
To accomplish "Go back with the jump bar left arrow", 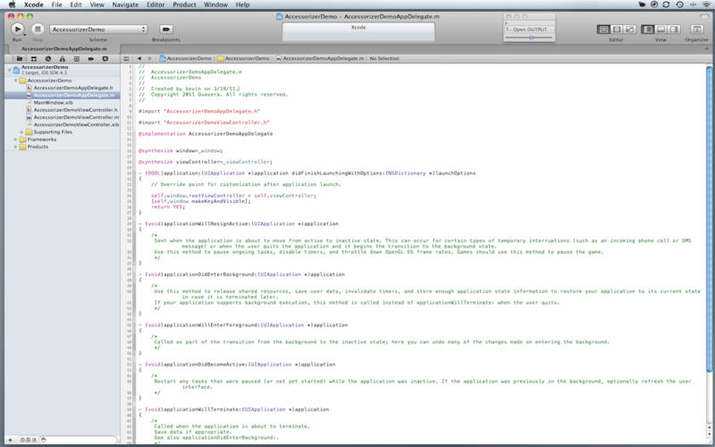I will click(x=139, y=58).
